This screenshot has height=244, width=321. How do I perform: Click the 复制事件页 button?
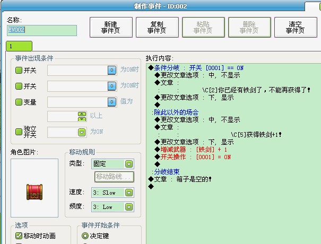pos(157,27)
